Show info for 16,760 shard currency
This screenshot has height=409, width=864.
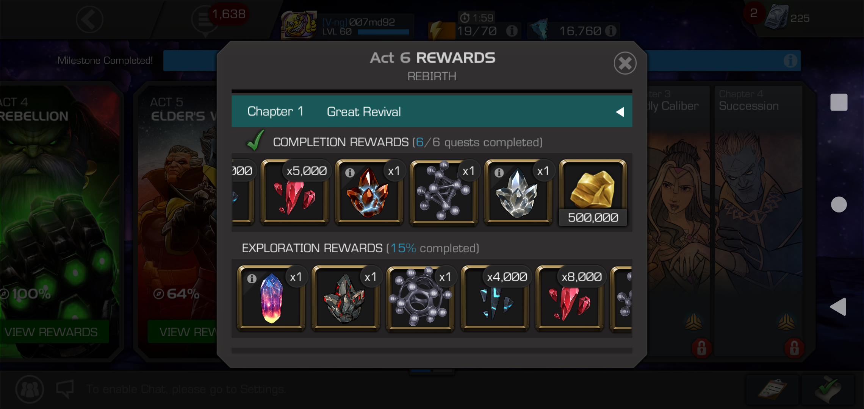pyautogui.click(x=610, y=31)
